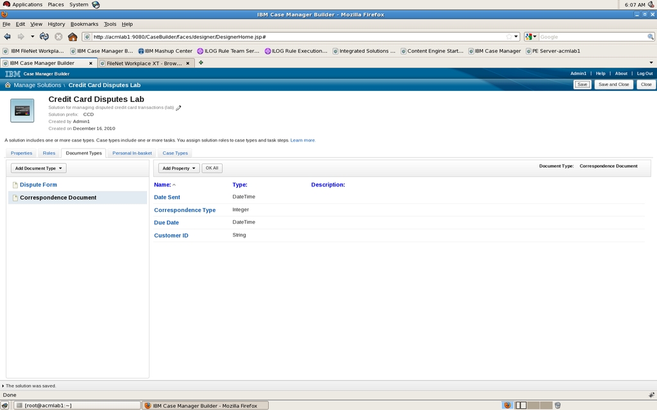Reload the page with the refresh icon
The height and width of the screenshot is (410, 657).
(x=44, y=37)
